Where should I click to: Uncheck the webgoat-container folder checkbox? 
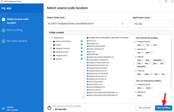click(x=81, y=48)
